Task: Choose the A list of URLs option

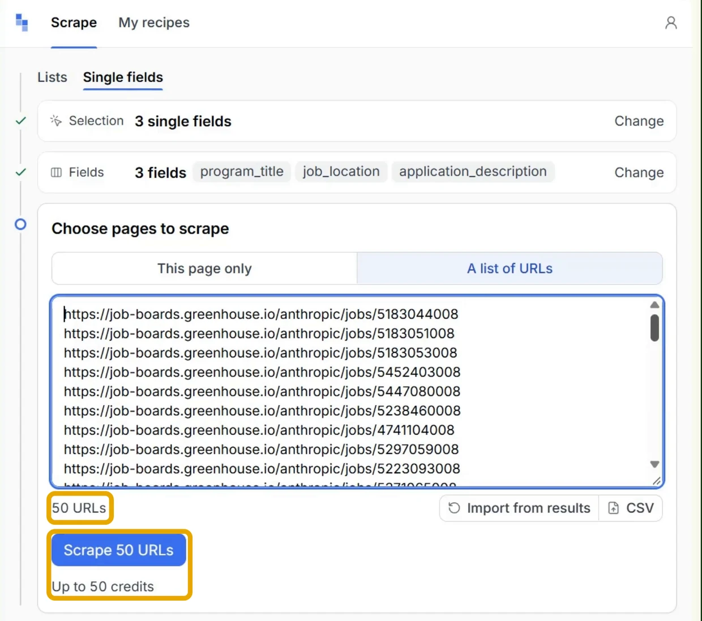Action: point(510,269)
